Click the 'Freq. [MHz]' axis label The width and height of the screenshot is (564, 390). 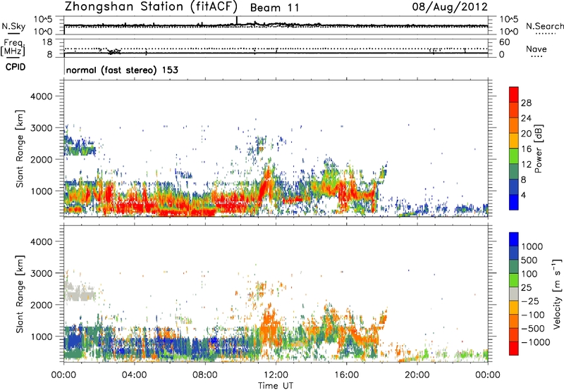click(x=13, y=48)
